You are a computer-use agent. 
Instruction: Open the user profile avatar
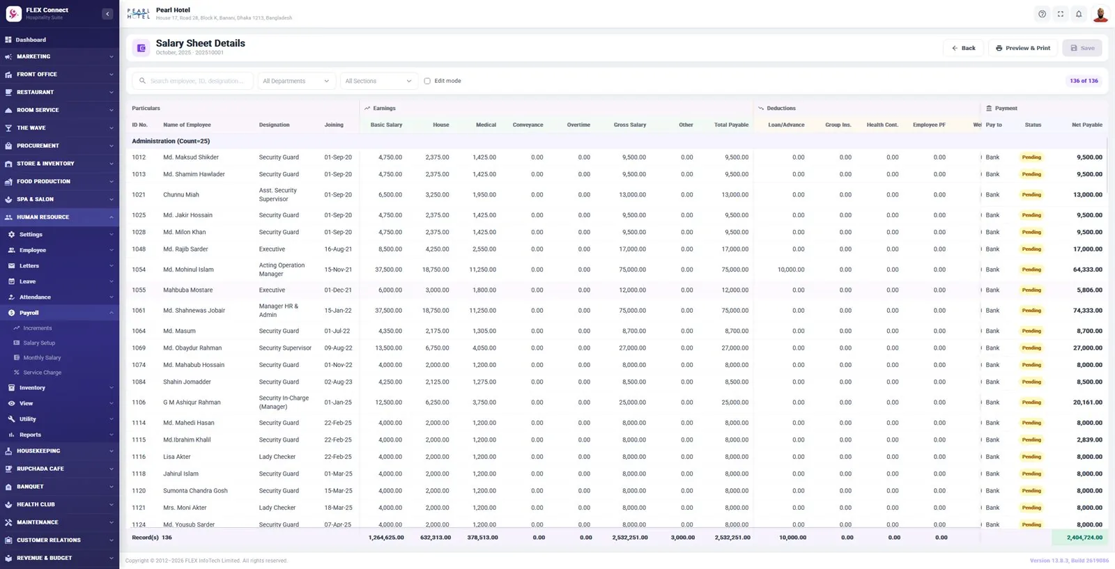(x=1100, y=14)
